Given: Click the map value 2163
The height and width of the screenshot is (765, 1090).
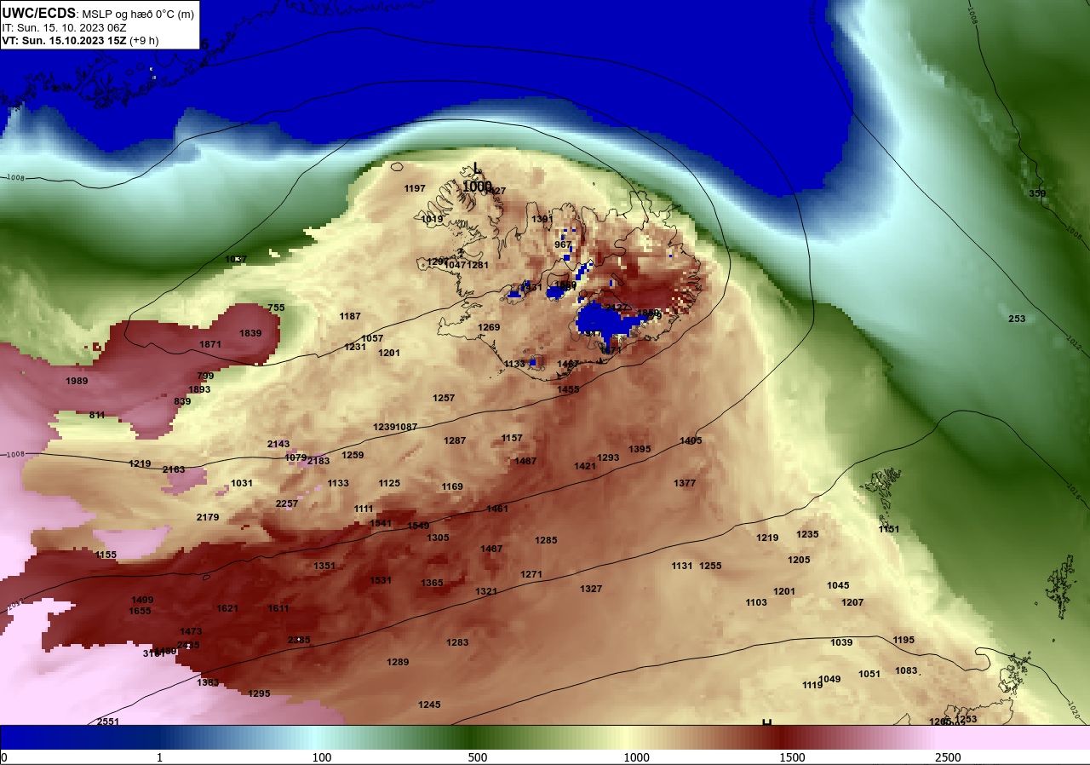Looking at the screenshot, I should 174,469.
